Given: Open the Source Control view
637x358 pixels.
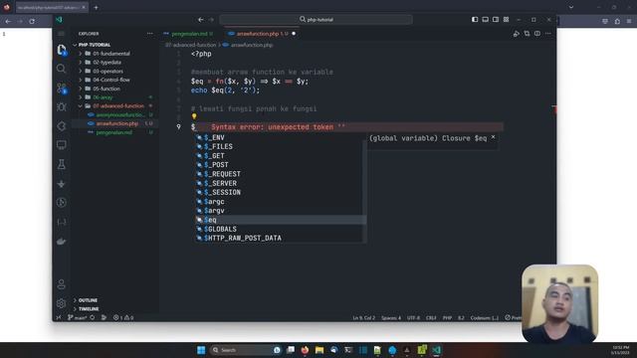Looking at the screenshot, I should tap(62, 89).
